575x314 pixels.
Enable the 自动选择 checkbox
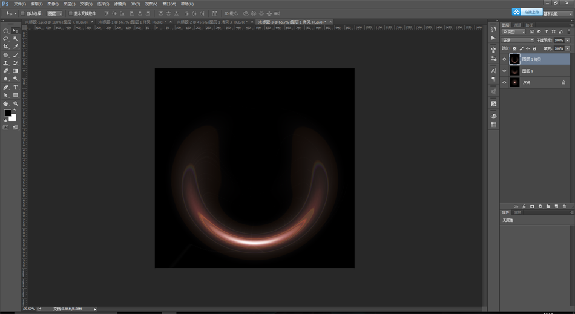(23, 13)
